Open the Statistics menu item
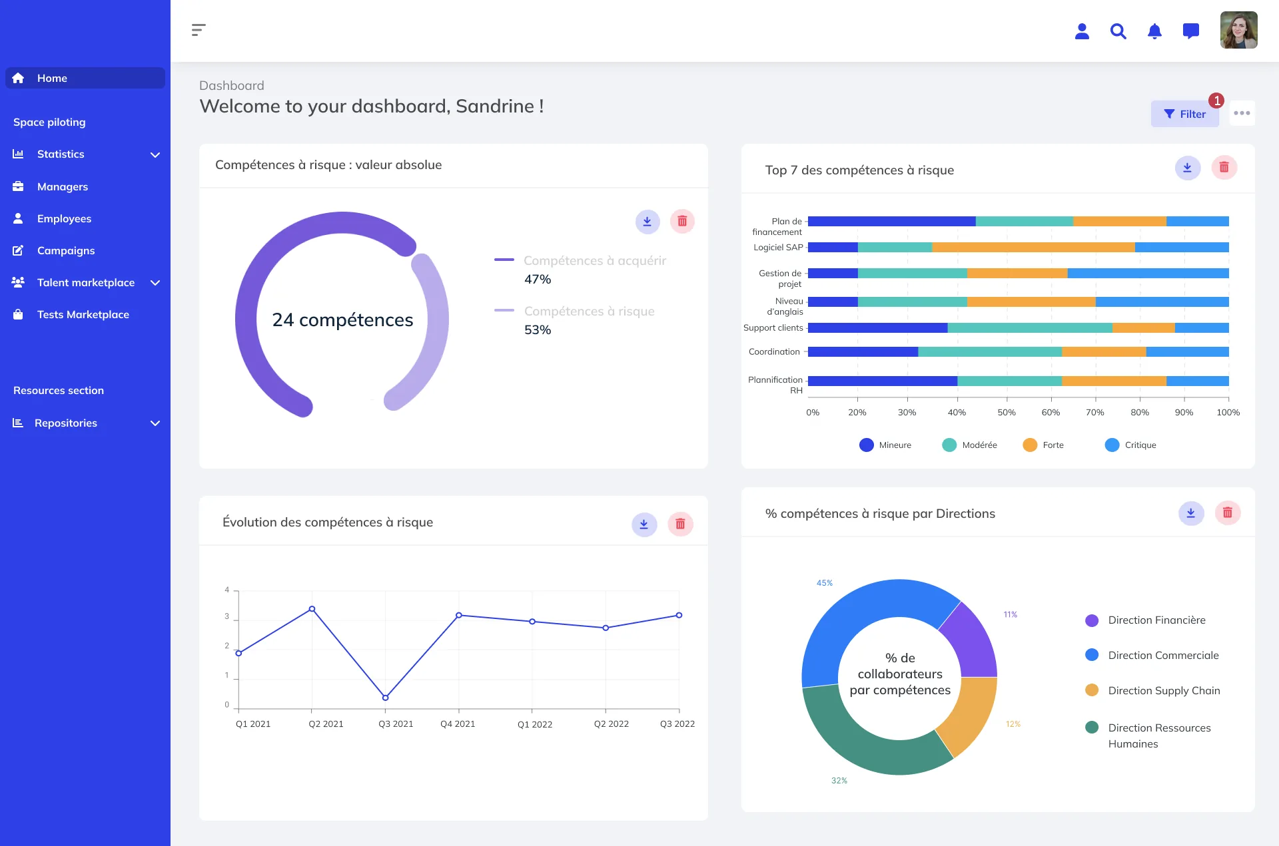The image size is (1279, 846). click(61, 154)
